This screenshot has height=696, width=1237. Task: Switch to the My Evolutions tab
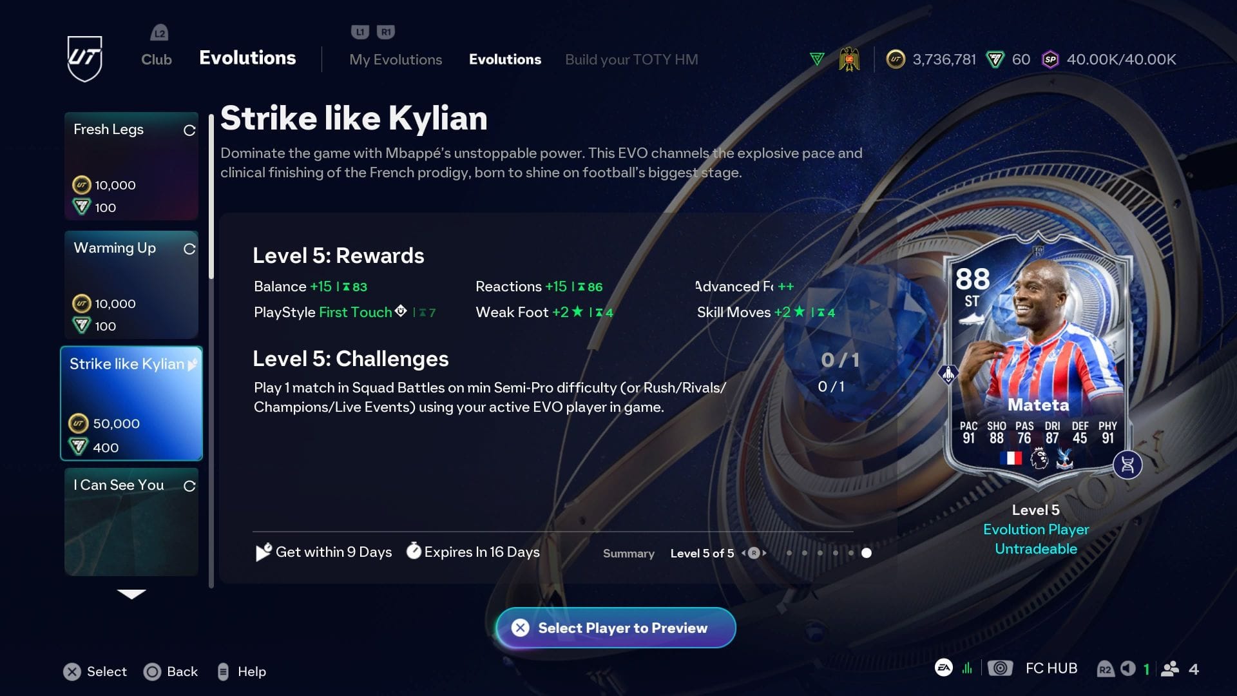pos(396,59)
